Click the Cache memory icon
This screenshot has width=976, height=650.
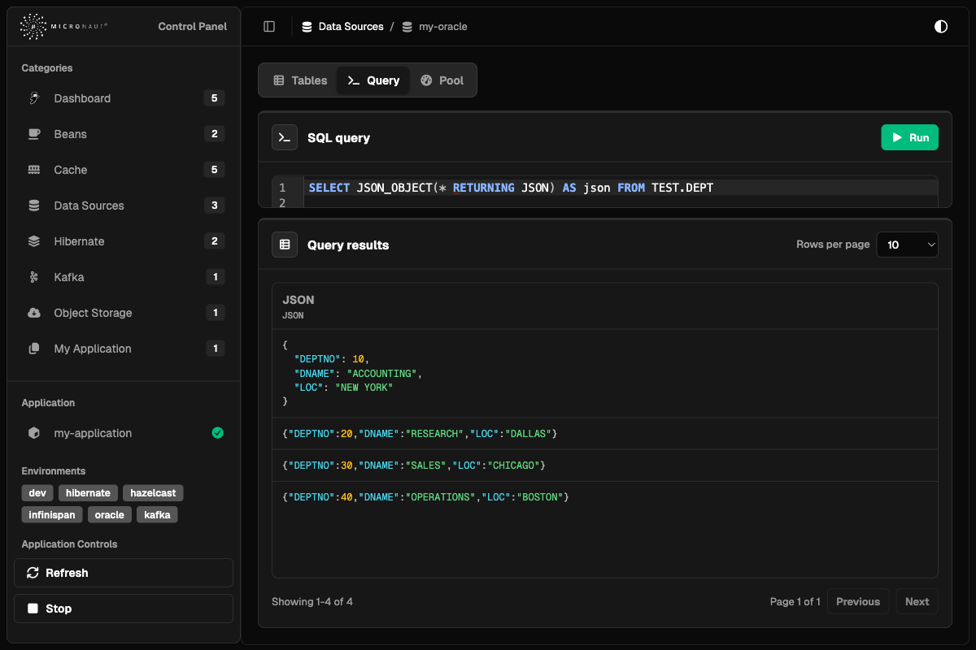[x=34, y=170]
